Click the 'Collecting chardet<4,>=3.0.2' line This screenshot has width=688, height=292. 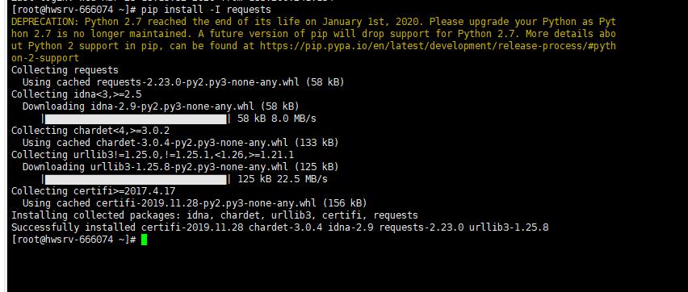coord(90,131)
